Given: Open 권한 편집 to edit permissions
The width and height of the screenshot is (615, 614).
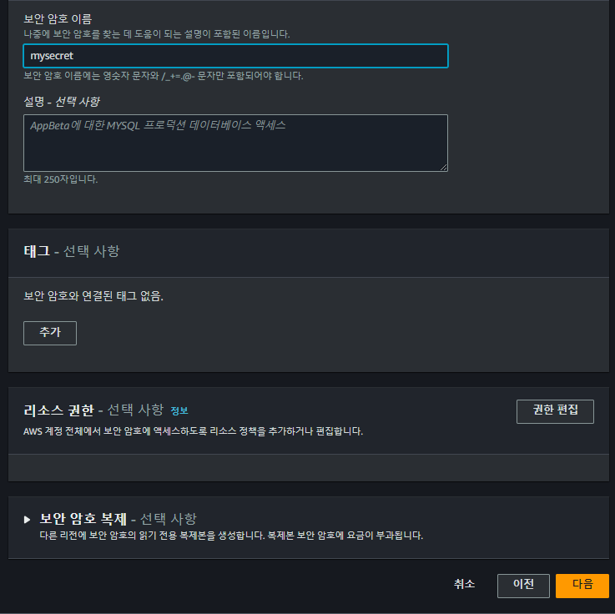Looking at the screenshot, I should (x=555, y=411).
